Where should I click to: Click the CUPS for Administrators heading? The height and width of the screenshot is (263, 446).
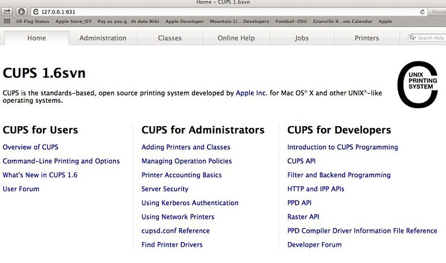click(x=203, y=130)
